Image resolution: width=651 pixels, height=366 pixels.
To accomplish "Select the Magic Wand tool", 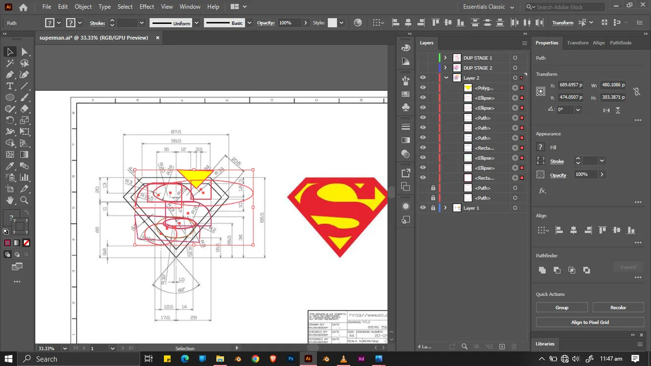I will 10,64.
